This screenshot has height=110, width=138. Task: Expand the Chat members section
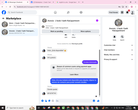[x=118, y=50]
